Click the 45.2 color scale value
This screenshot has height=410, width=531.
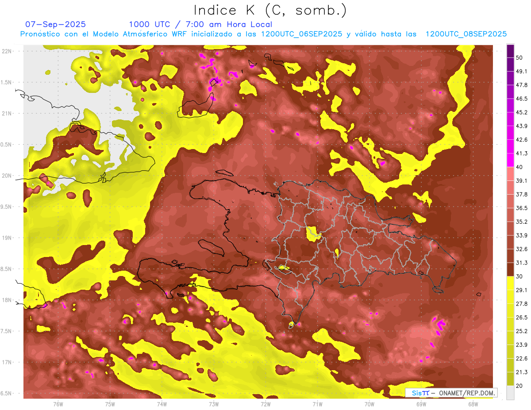522,112
